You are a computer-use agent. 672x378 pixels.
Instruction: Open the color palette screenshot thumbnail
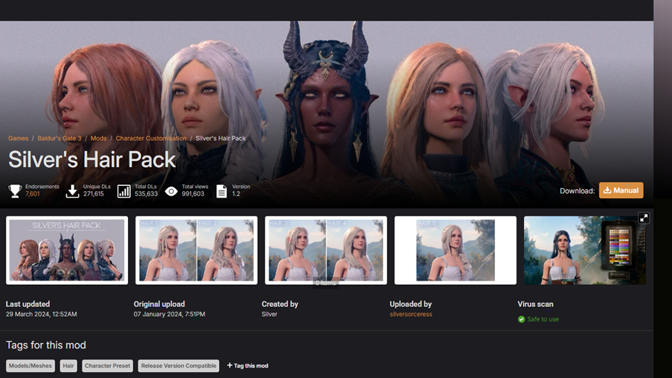pyautogui.click(x=585, y=251)
